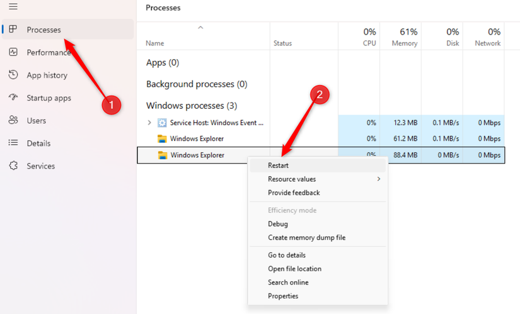
Task: Click the Processes sidebar icon
Action: click(13, 30)
